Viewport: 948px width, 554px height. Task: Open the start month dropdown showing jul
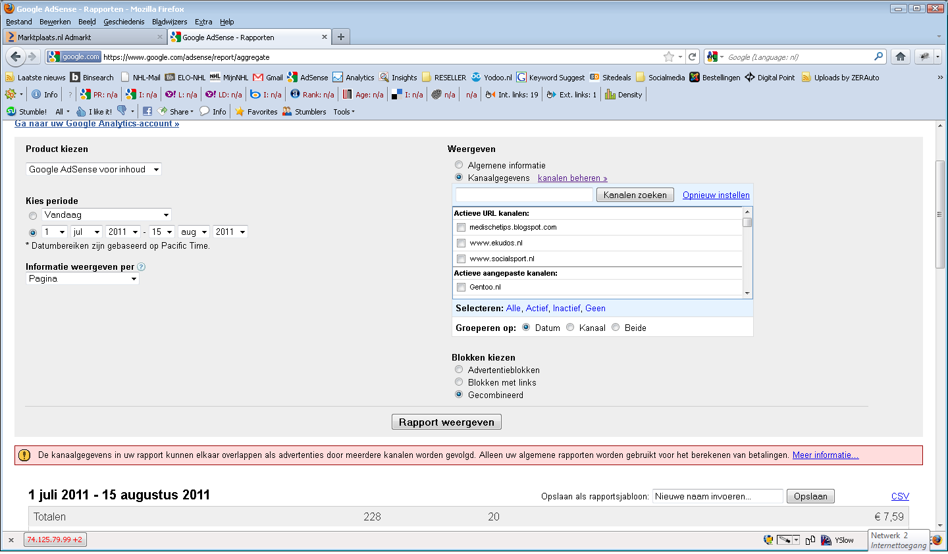[87, 232]
